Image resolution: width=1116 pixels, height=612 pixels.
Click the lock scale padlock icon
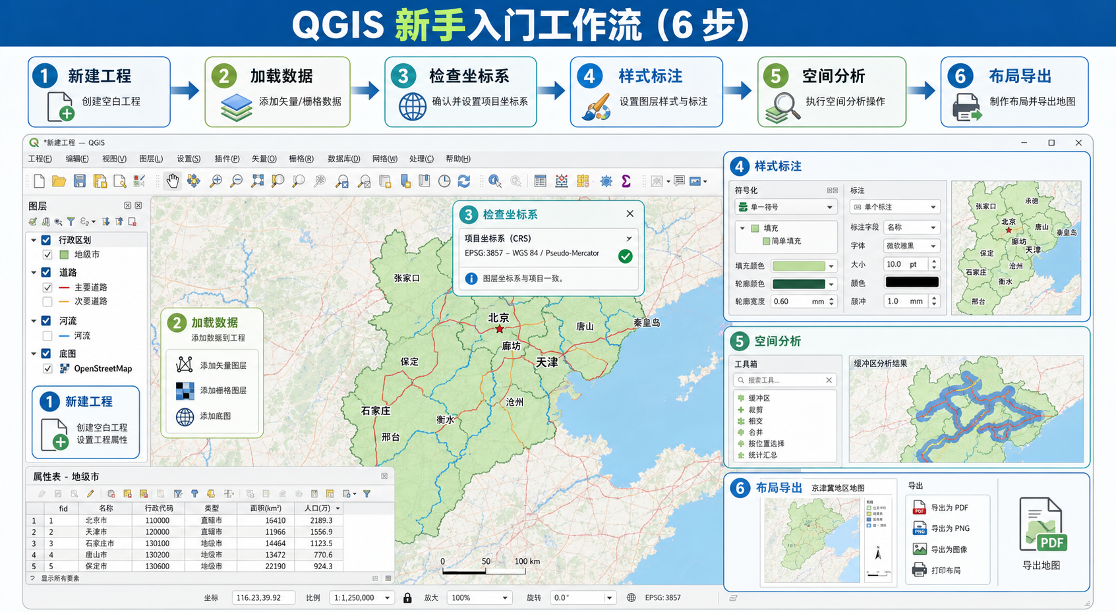(x=407, y=598)
